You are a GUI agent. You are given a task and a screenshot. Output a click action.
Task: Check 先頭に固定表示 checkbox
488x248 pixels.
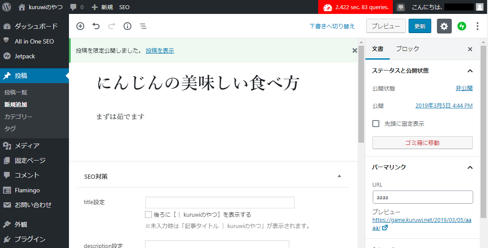(376, 124)
